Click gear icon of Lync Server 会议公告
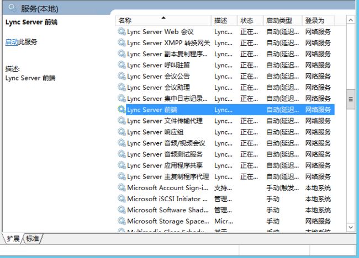This screenshot has height=258, width=359. click(x=122, y=76)
